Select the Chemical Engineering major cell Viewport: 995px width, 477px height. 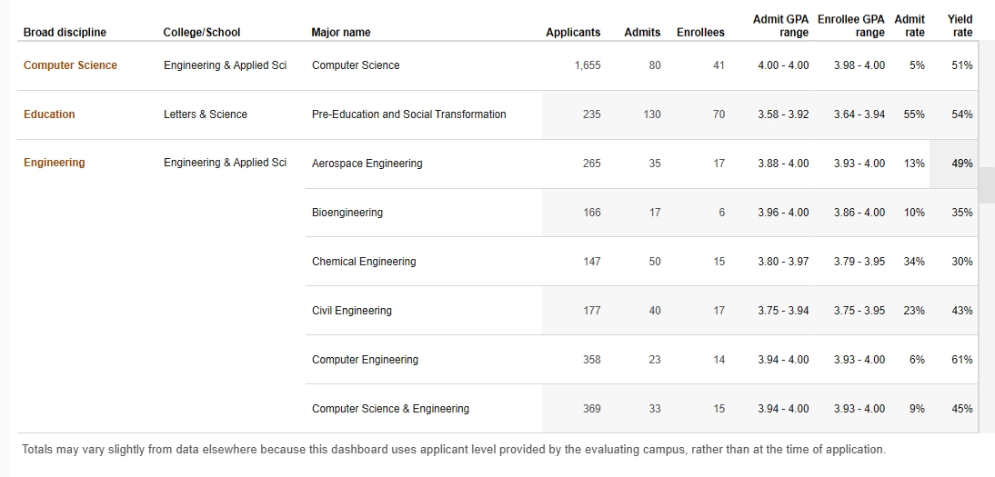(364, 262)
